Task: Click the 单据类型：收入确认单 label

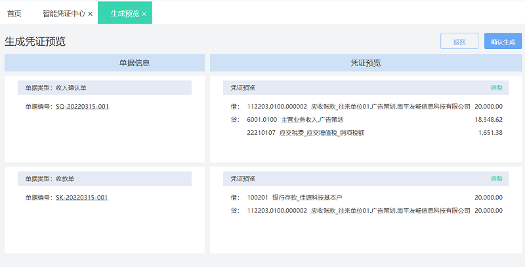Action: click(56, 88)
